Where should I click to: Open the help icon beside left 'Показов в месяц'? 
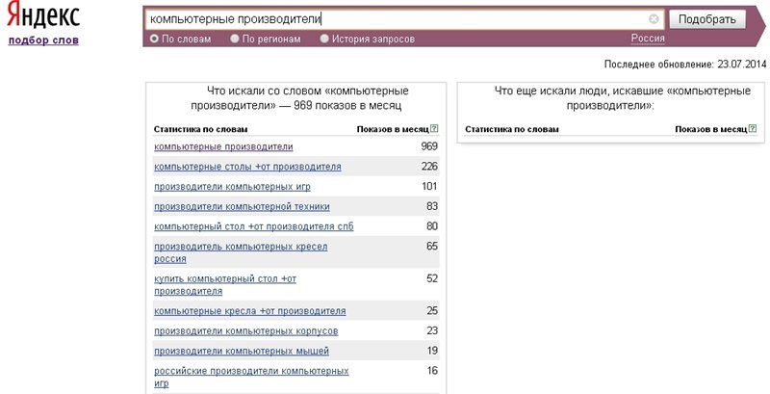(x=434, y=129)
